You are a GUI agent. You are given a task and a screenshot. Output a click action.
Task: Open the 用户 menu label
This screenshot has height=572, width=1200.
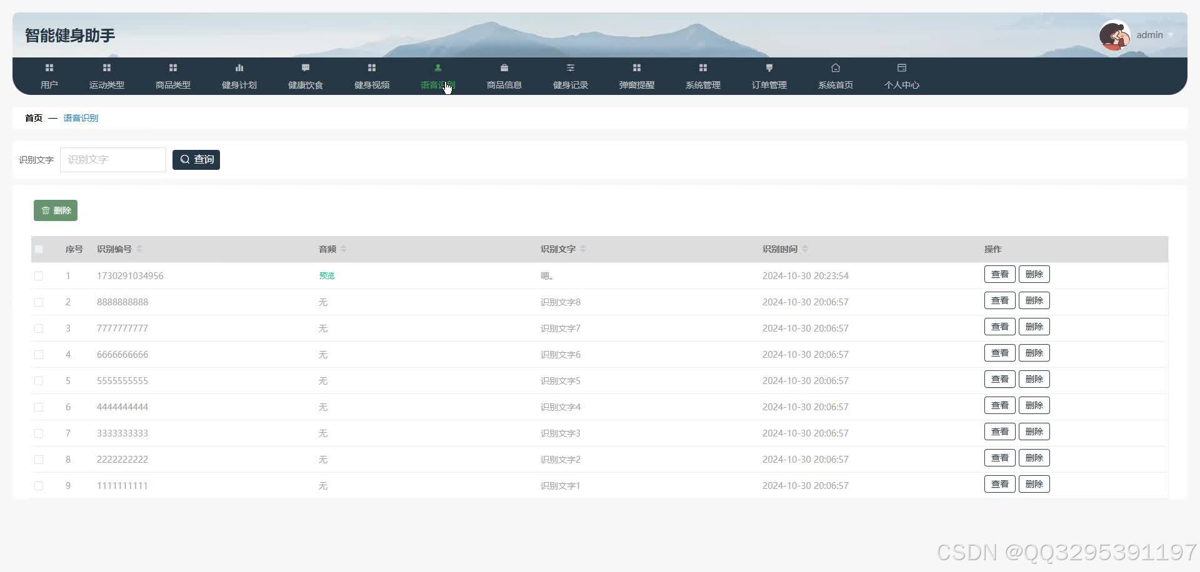click(49, 85)
